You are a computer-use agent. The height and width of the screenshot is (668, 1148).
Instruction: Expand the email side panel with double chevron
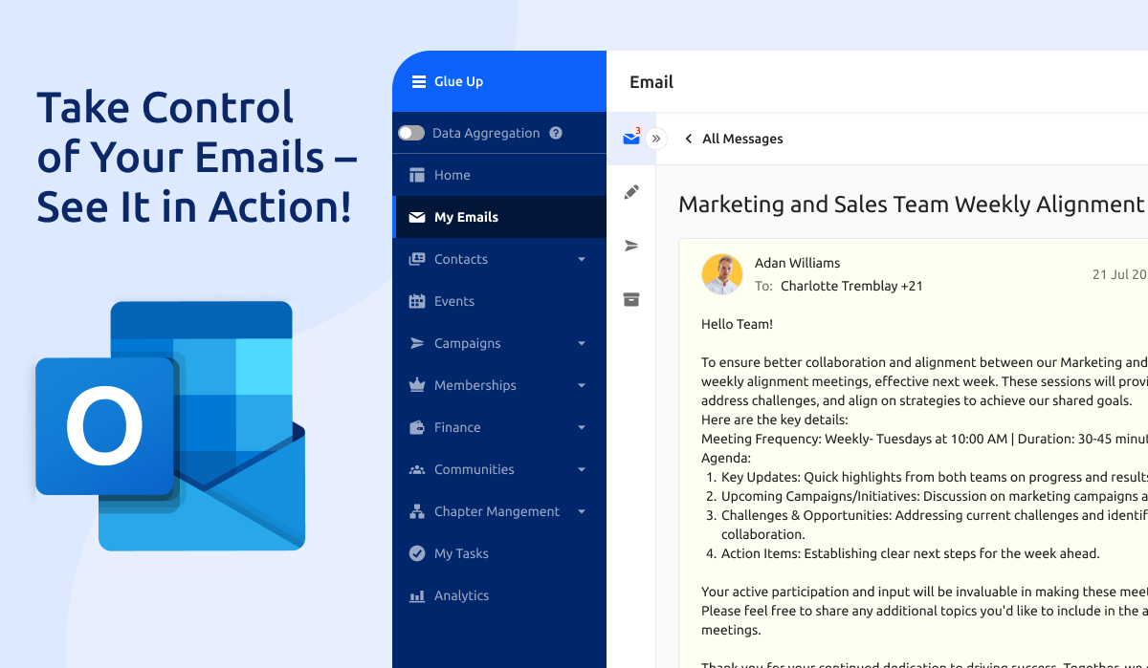(656, 139)
